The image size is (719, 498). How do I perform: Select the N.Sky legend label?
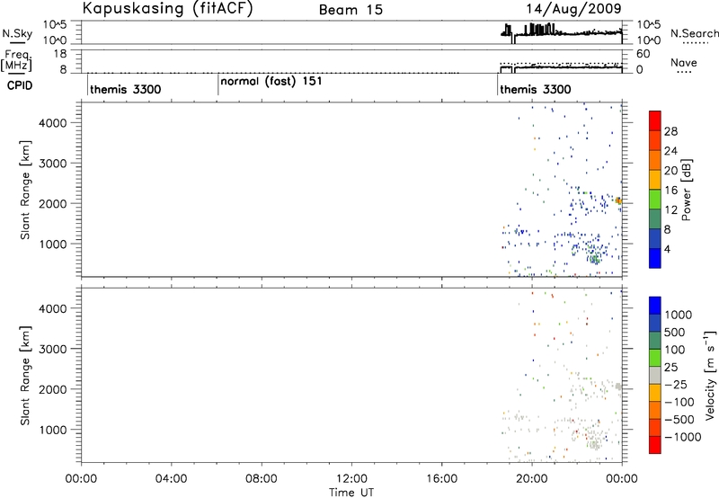(17, 33)
